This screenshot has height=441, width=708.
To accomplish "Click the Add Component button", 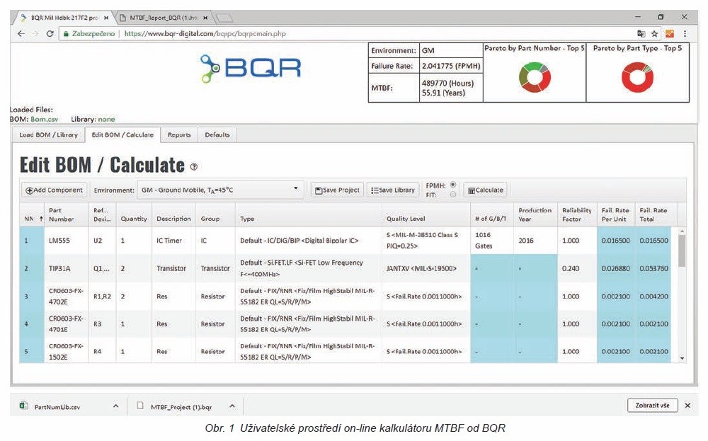I will point(55,190).
